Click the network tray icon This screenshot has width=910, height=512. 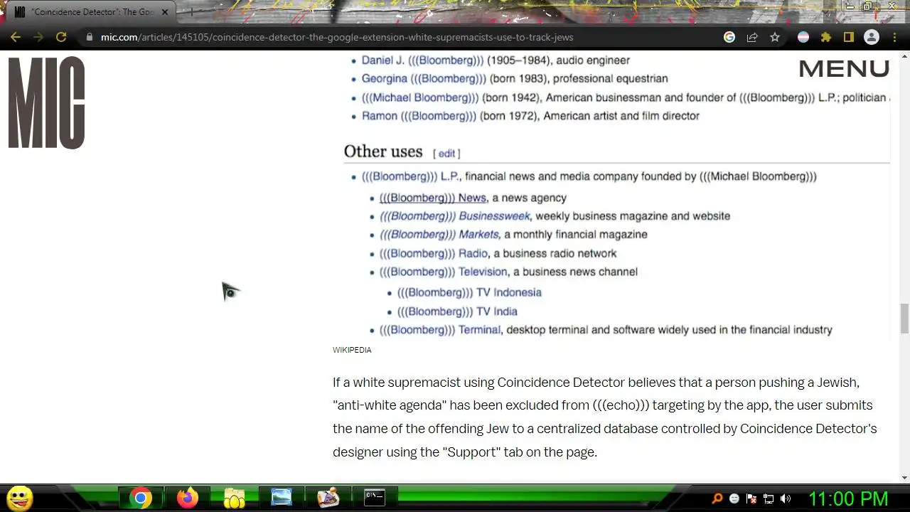click(769, 498)
